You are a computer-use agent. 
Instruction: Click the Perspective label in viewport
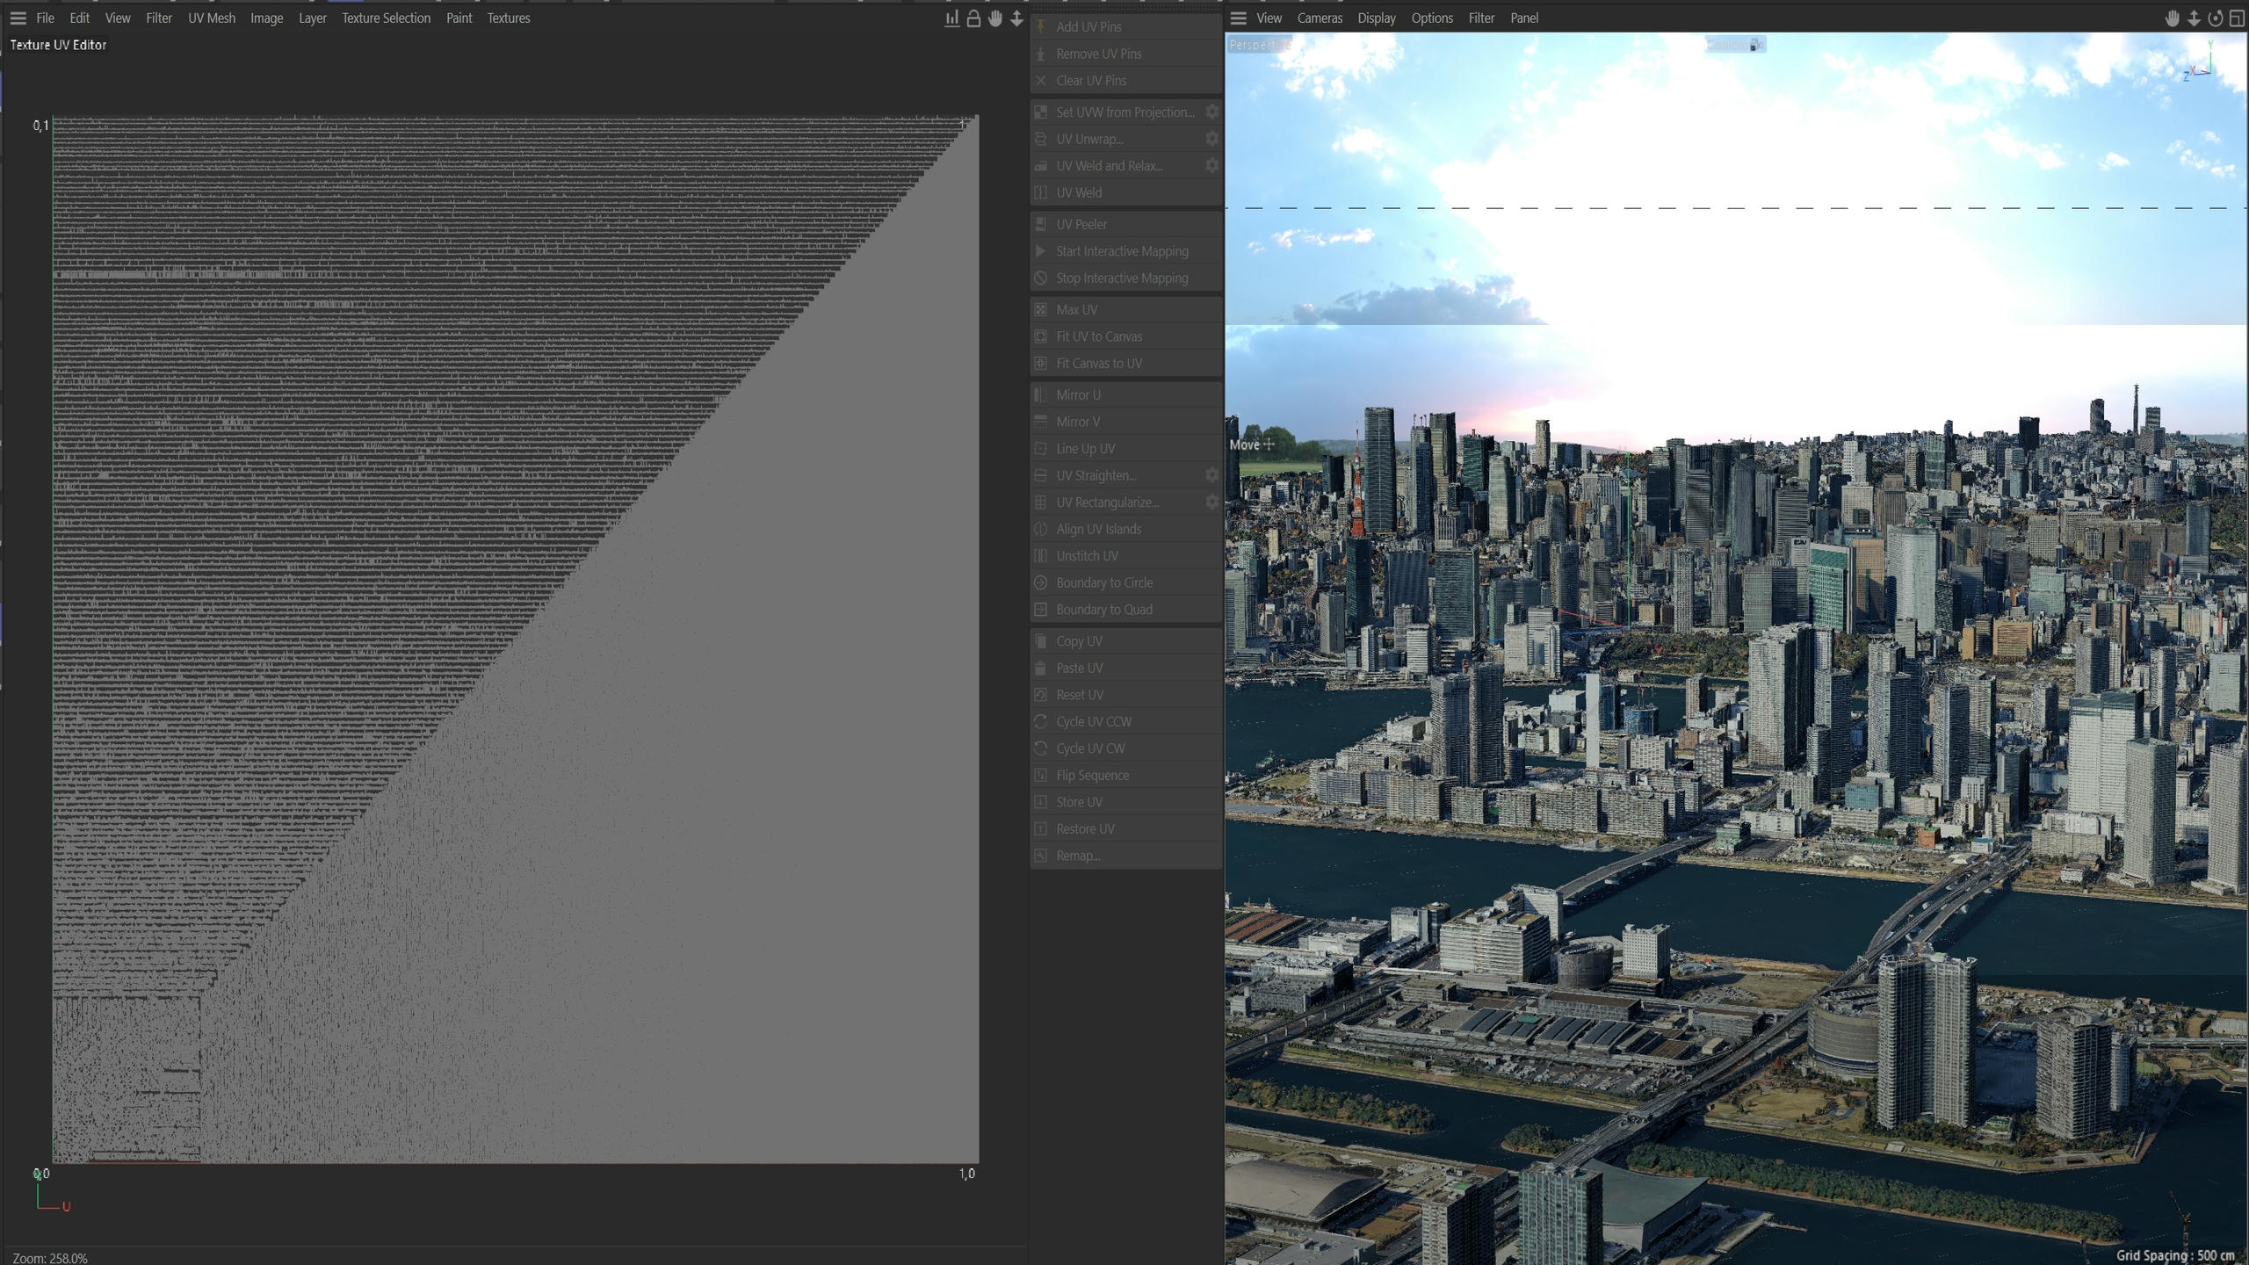click(x=1259, y=45)
